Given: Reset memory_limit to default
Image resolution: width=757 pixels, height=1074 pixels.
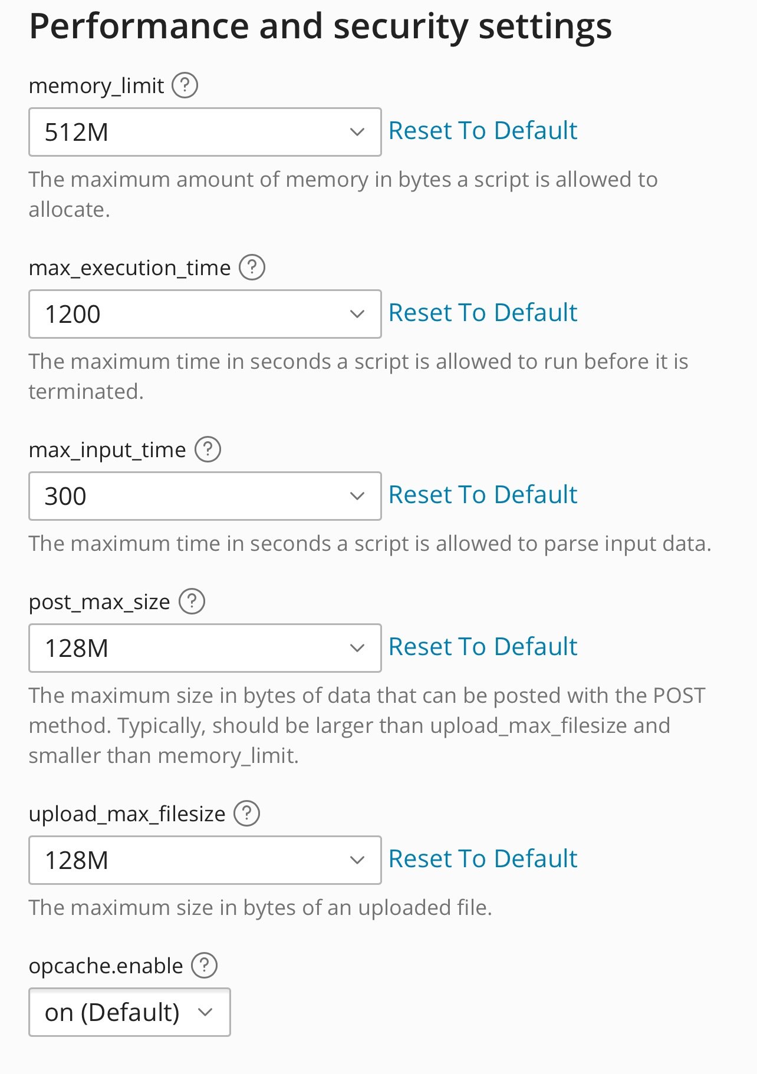Looking at the screenshot, I should coord(483,131).
